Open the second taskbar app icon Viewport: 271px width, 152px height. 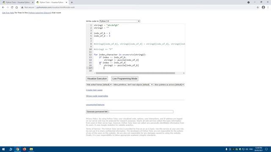click(11, 149)
